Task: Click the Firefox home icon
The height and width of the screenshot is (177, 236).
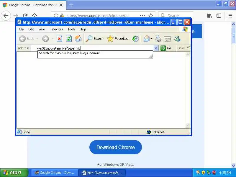Action: 35,16
